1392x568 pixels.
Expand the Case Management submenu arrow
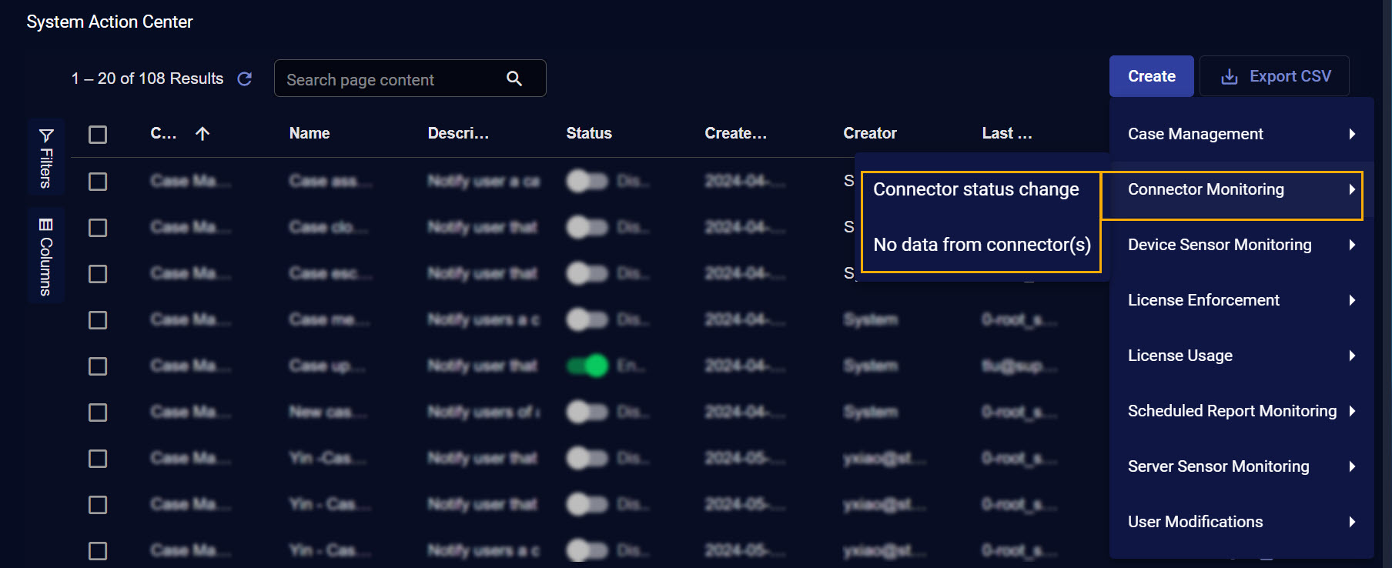point(1352,134)
